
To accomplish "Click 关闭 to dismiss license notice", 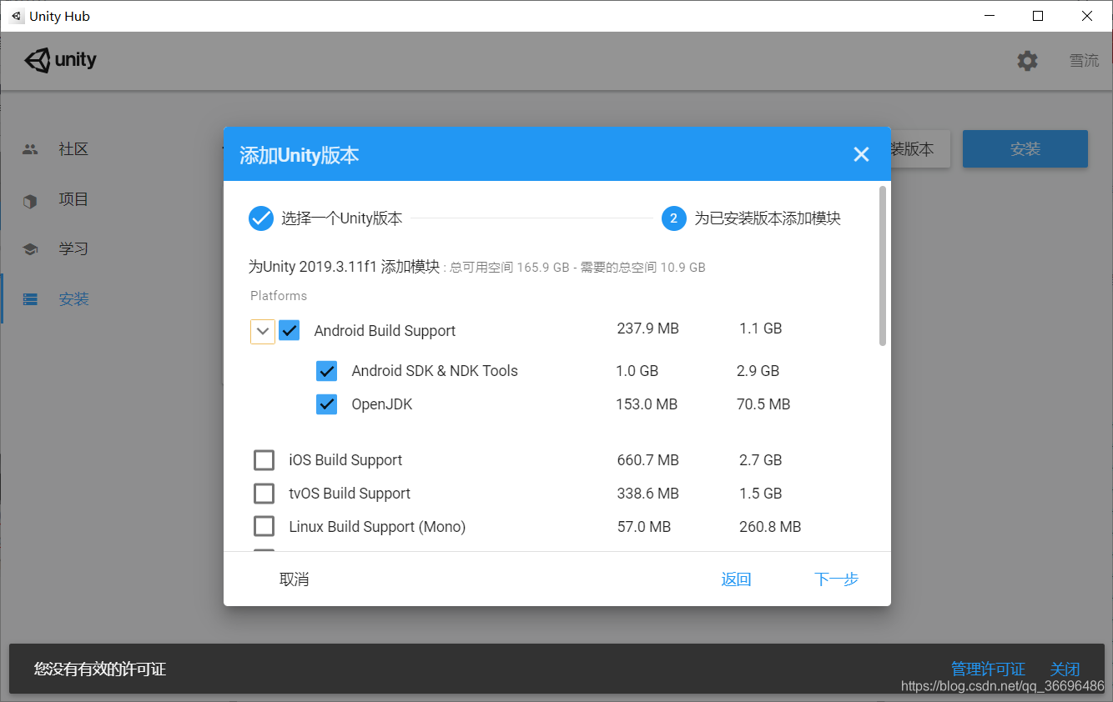I will pos(1065,669).
